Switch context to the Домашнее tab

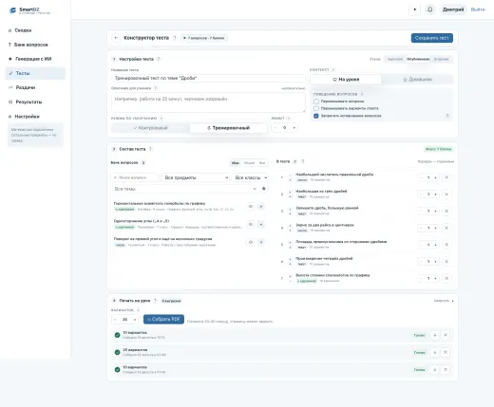point(417,80)
